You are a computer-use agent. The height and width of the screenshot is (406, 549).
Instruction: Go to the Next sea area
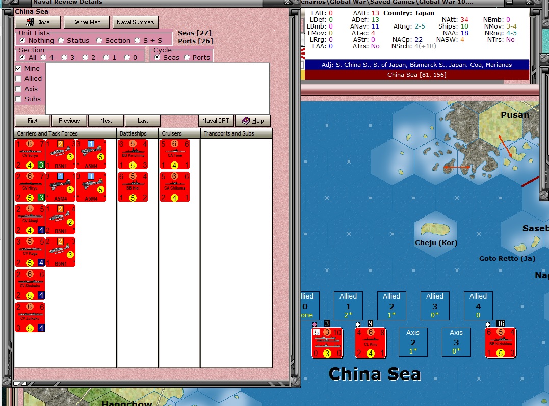[x=106, y=121]
